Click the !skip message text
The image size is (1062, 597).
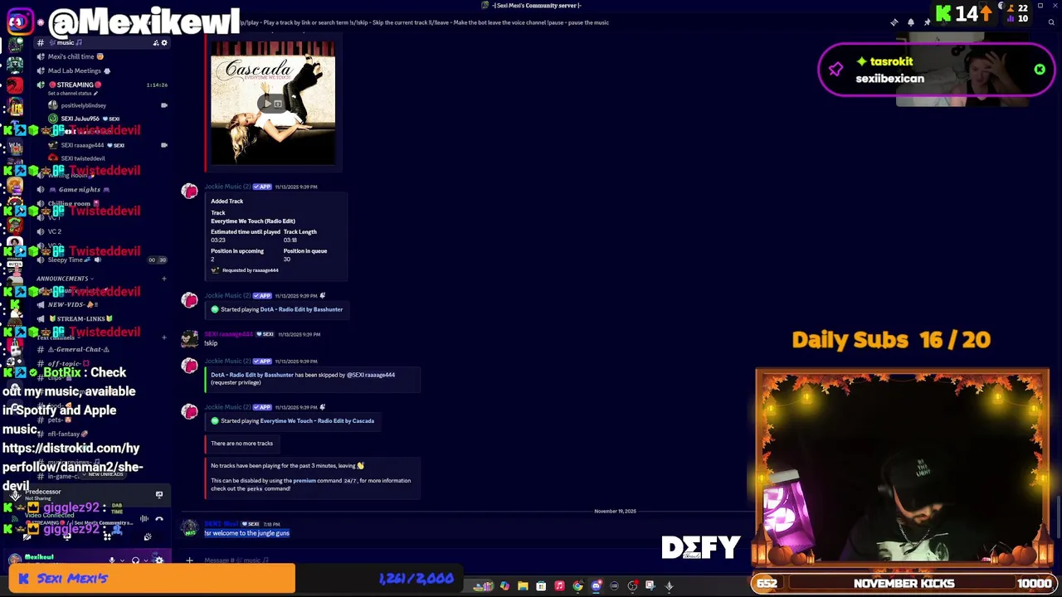click(211, 343)
